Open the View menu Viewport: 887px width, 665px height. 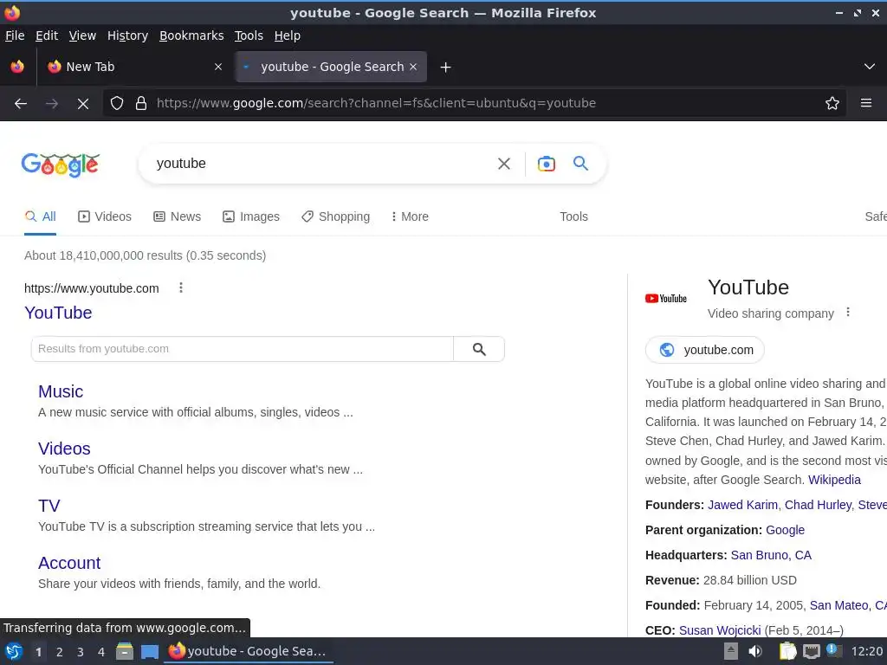coord(82,36)
